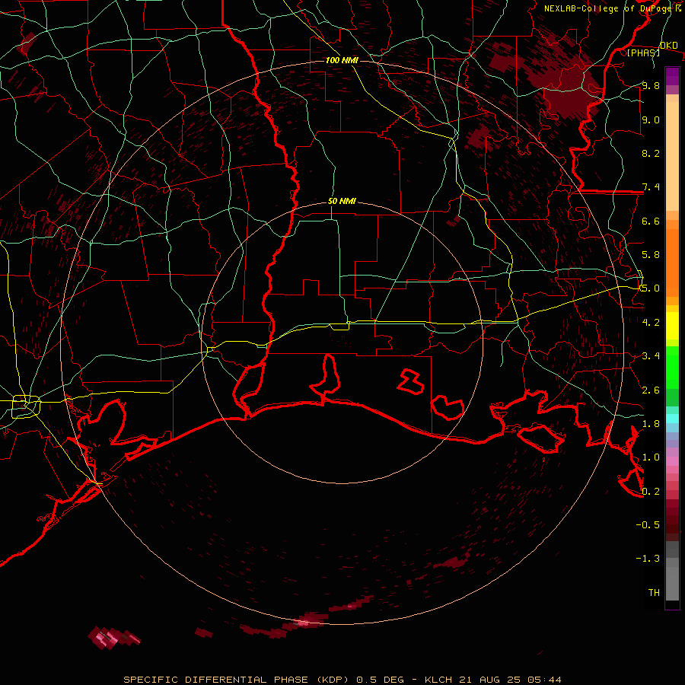
Task: Pick the bright green band on color scale
Action: [672, 369]
